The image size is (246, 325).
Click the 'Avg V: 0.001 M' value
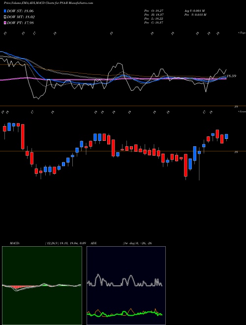[195, 10]
